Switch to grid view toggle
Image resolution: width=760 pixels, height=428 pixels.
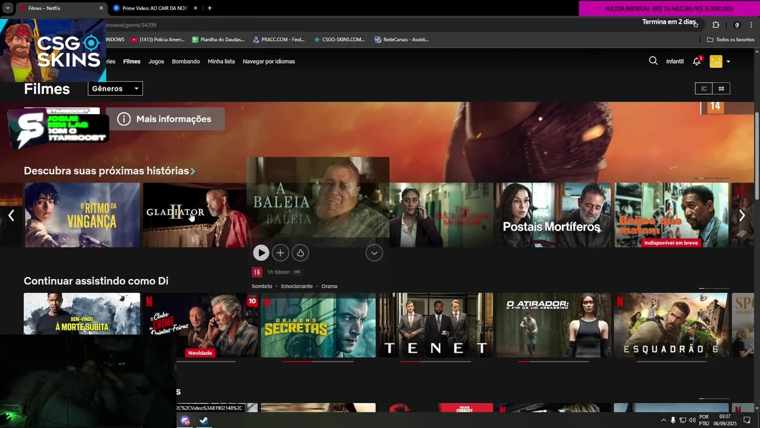tap(721, 89)
